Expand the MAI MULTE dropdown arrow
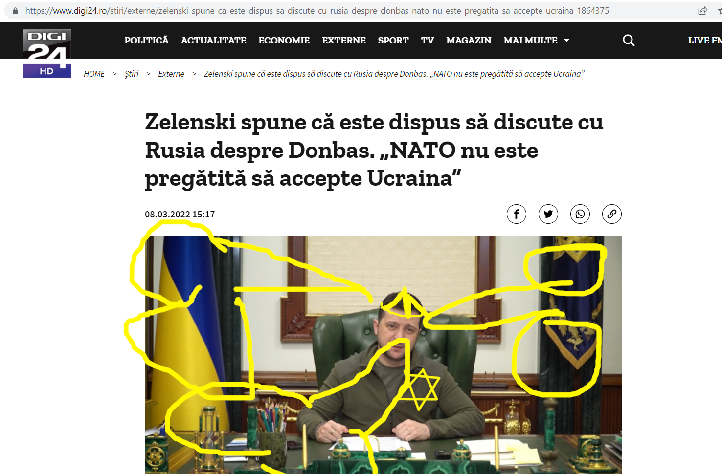This screenshot has width=722, height=474. click(x=566, y=41)
